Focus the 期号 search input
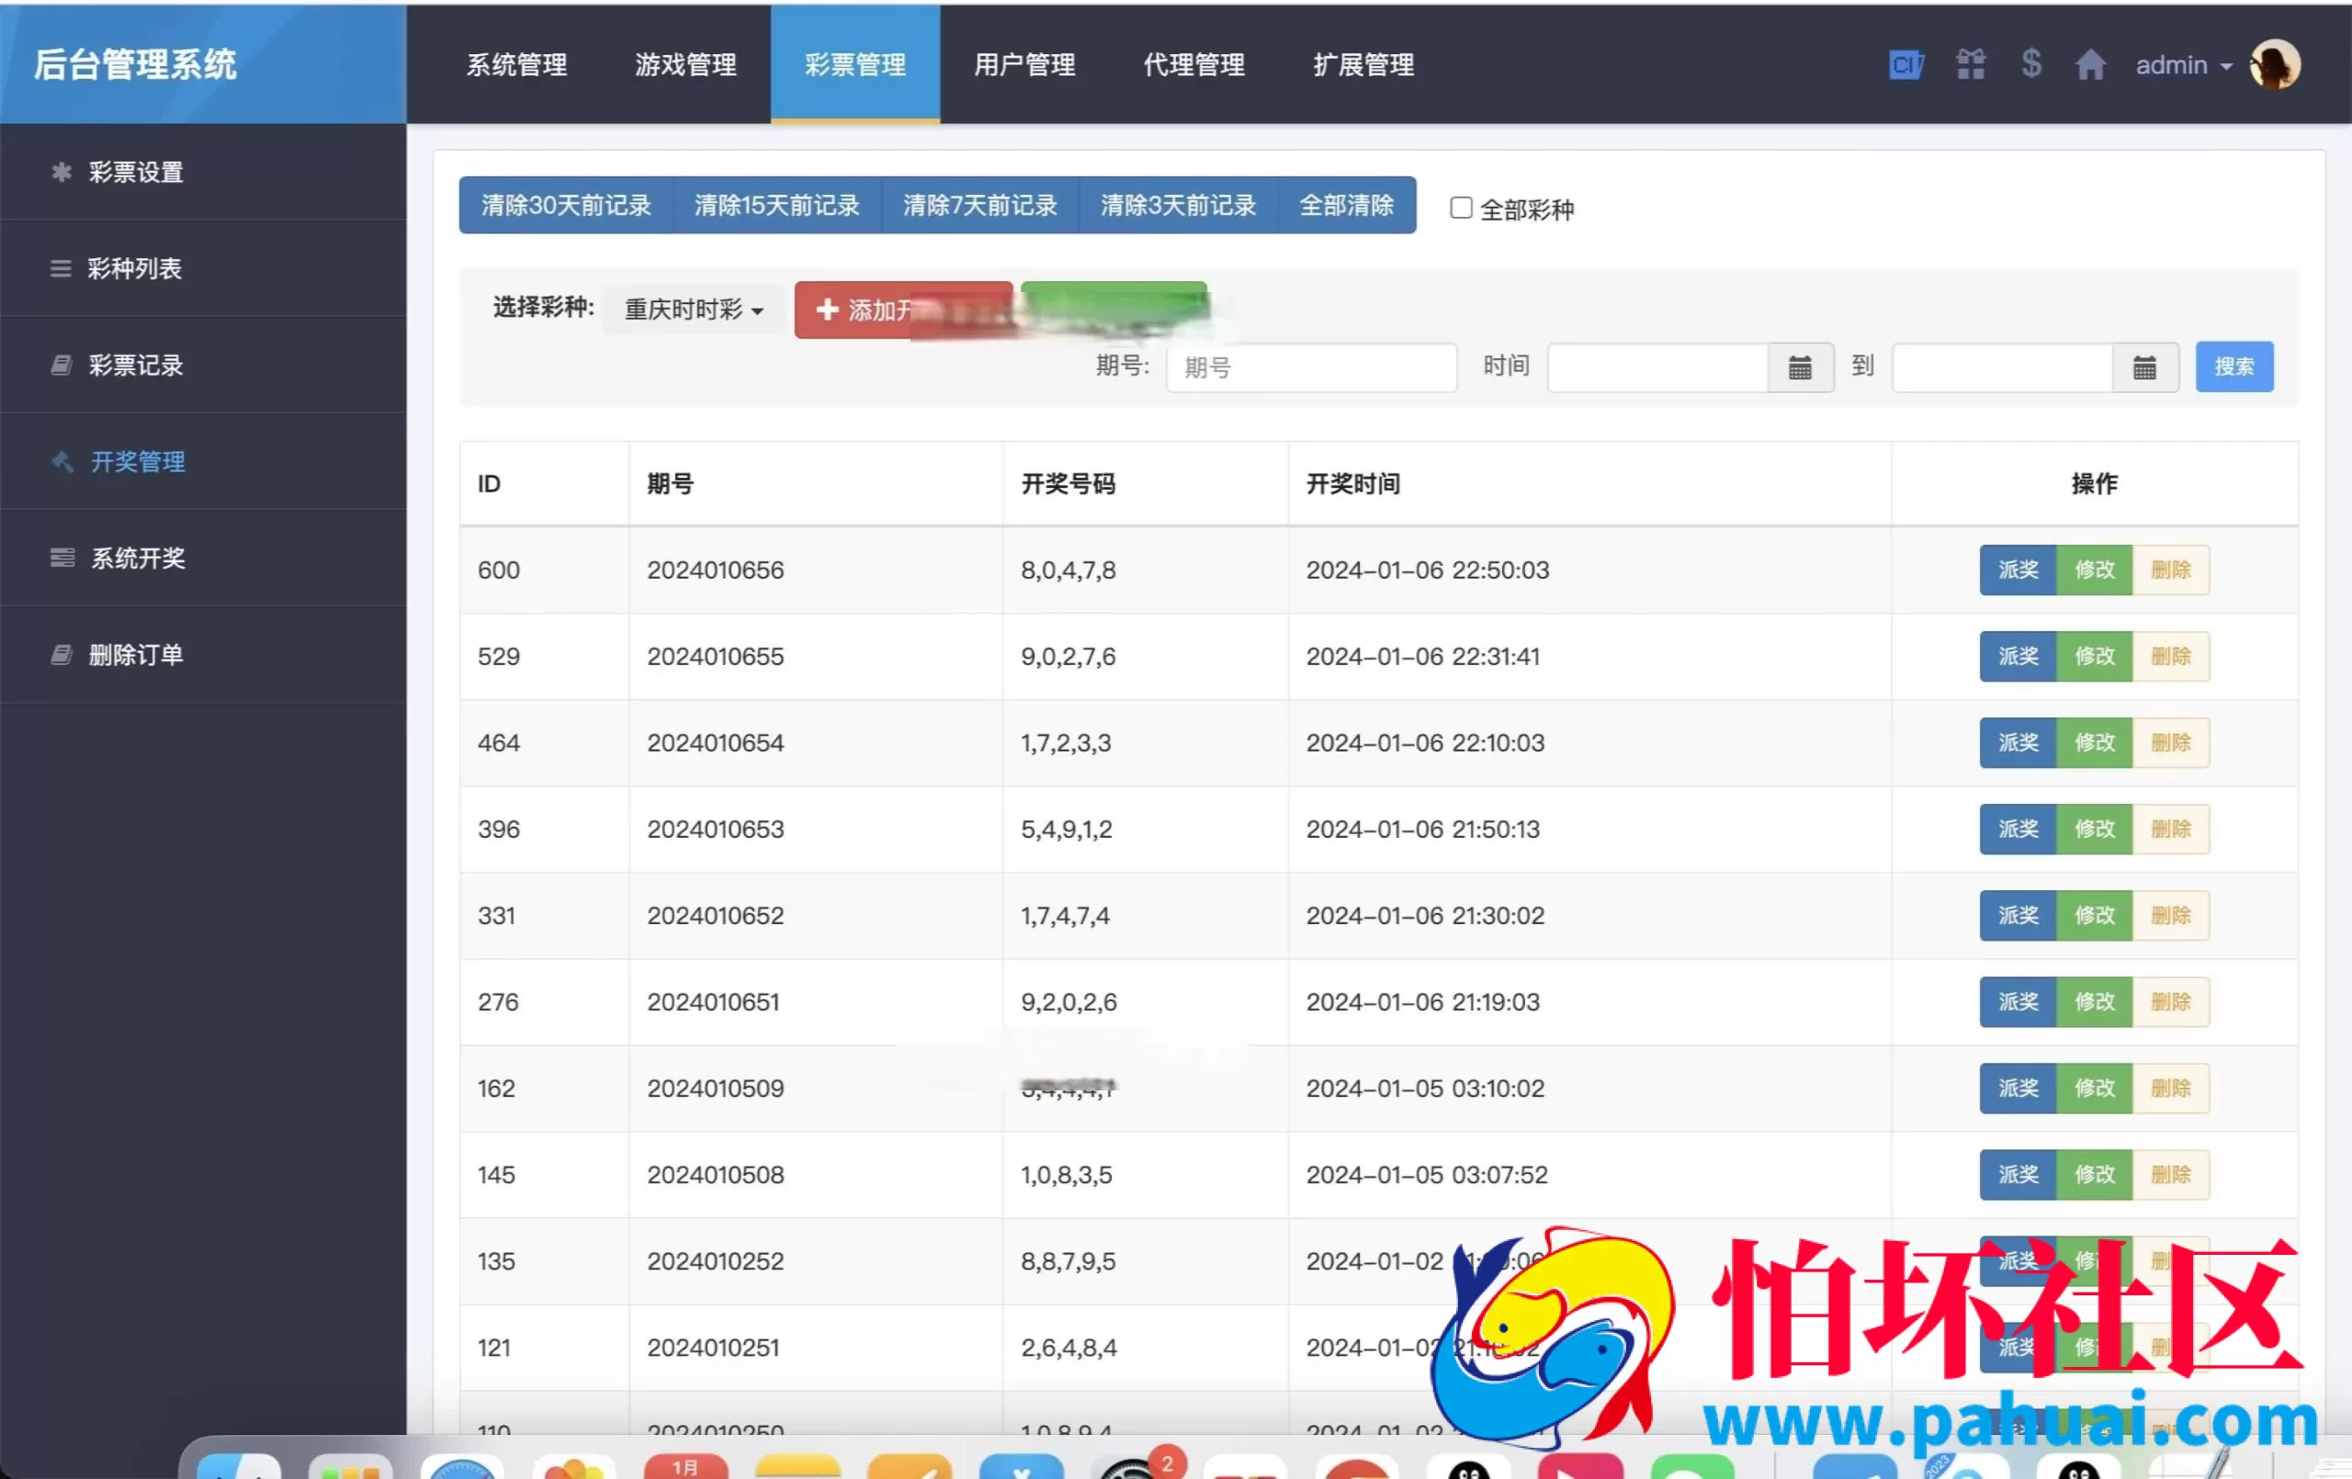Screen dimensions: 2352x1479 tap(1312, 367)
